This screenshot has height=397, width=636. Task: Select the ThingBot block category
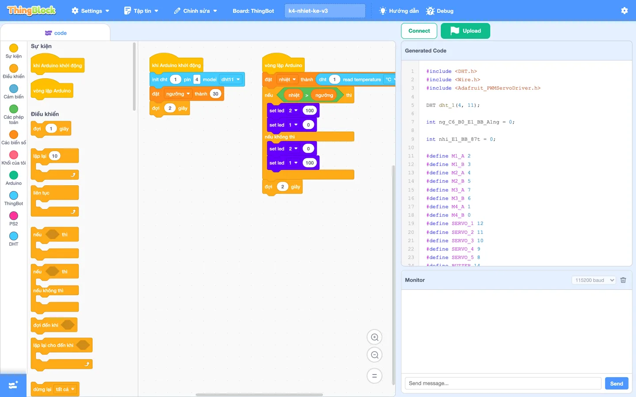click(14, 198)
